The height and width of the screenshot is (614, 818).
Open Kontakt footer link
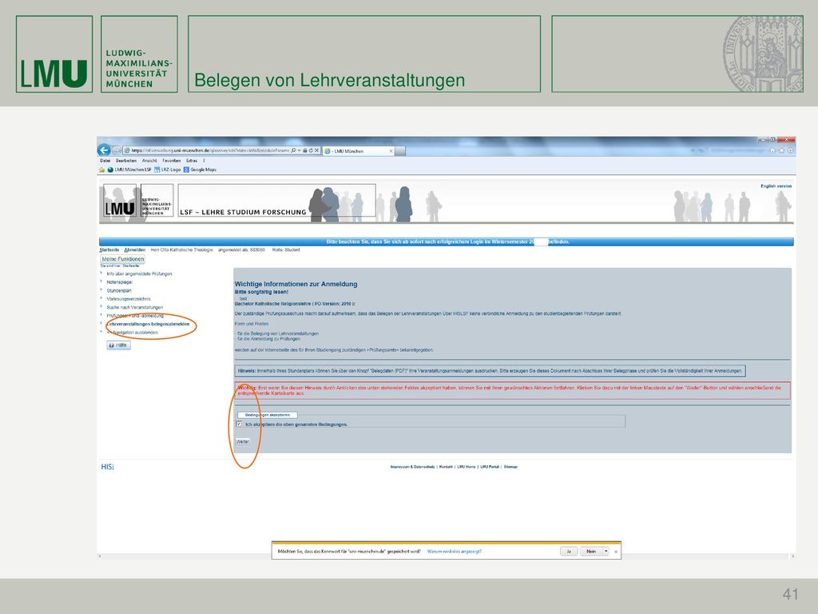pyautogui.click(x=446, y=467)
